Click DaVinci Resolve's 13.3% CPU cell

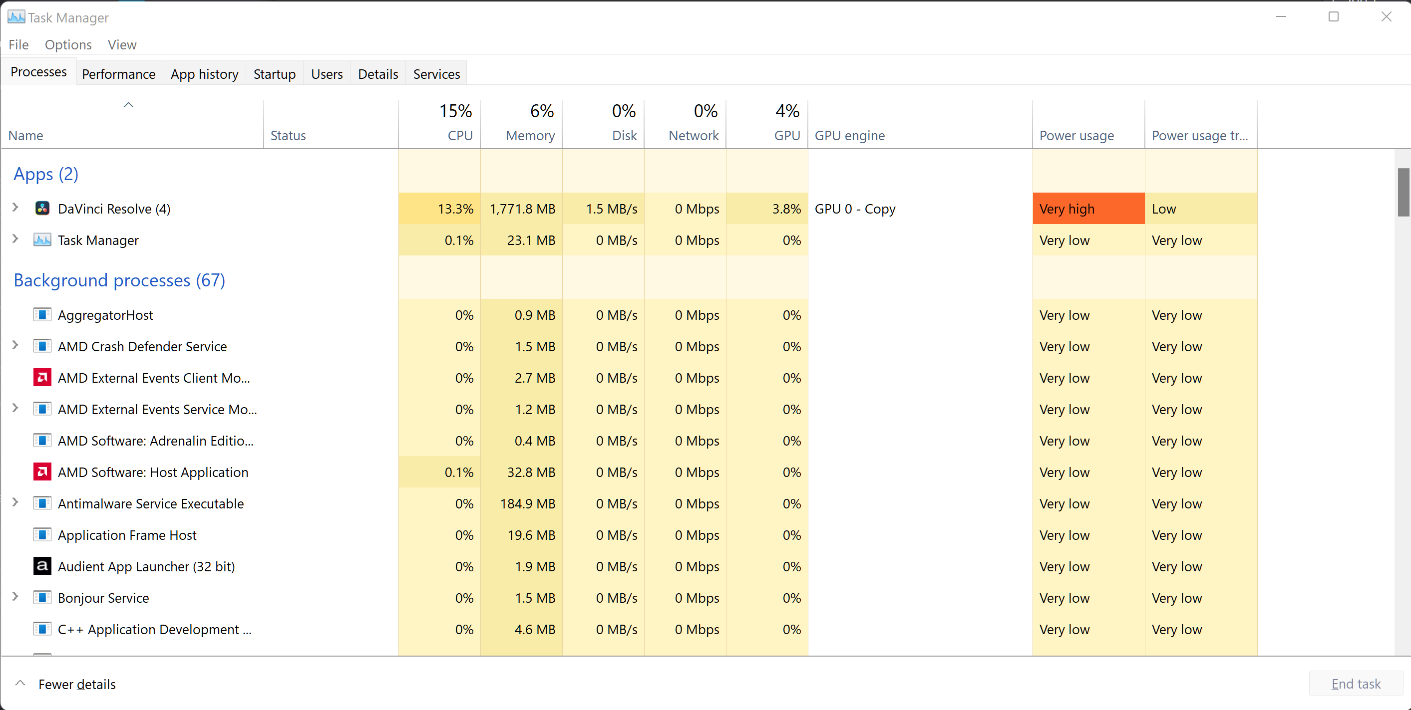[x=439, y=209]
